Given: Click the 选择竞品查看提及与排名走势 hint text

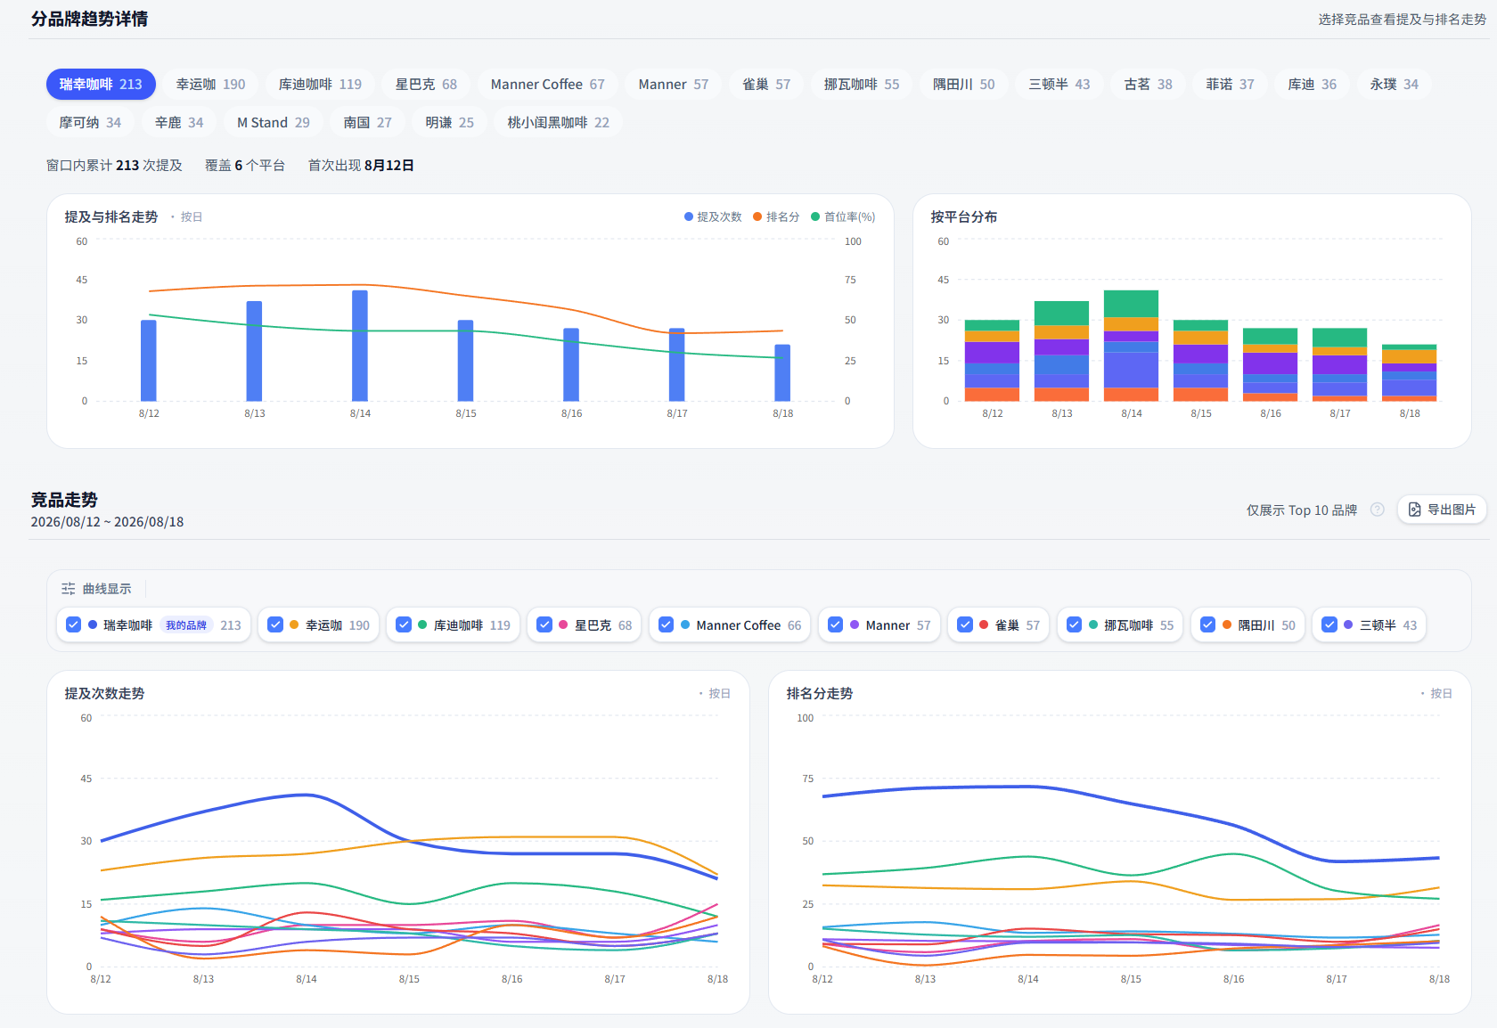Looking at the screenshot, I should pos(1403,20).
